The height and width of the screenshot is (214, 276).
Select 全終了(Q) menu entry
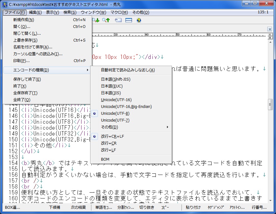coord(47,100)
